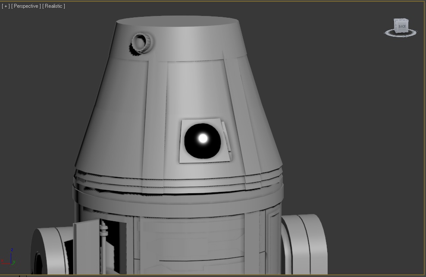Open the [Realistic] shading label menu

pos(54,6)
